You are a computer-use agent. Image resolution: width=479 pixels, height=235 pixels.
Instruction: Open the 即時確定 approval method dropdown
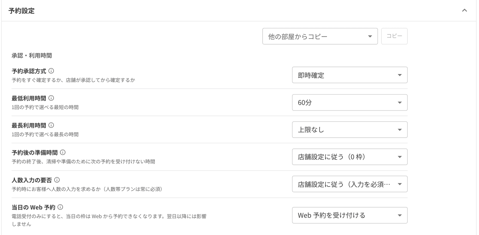tap(350, 75)
